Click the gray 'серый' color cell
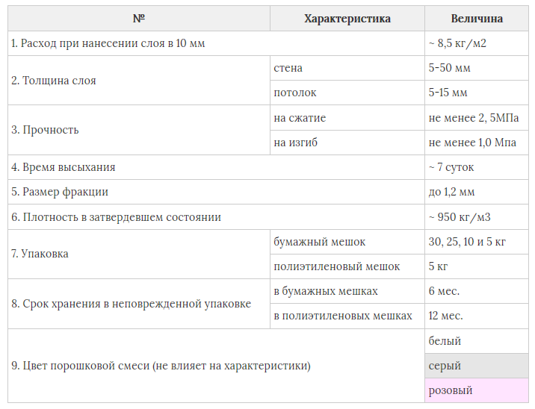 click(476, 366)
